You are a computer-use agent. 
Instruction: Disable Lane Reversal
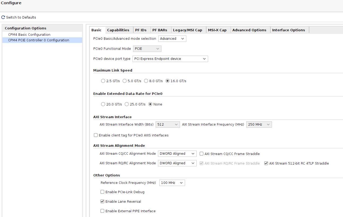(x=102, y=201)
